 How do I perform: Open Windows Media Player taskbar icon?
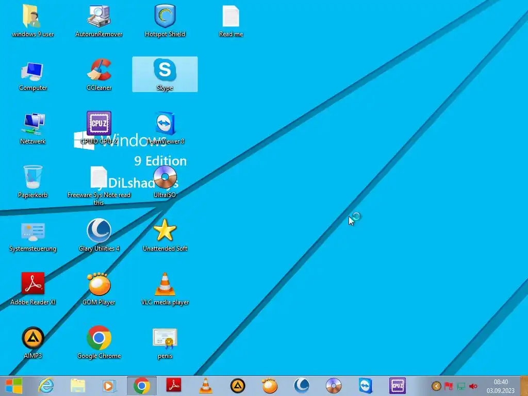coord(108,386)
